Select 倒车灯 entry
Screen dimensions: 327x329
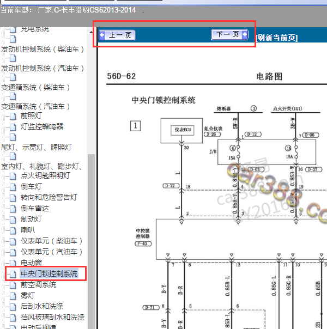click(x=31, y=186)
